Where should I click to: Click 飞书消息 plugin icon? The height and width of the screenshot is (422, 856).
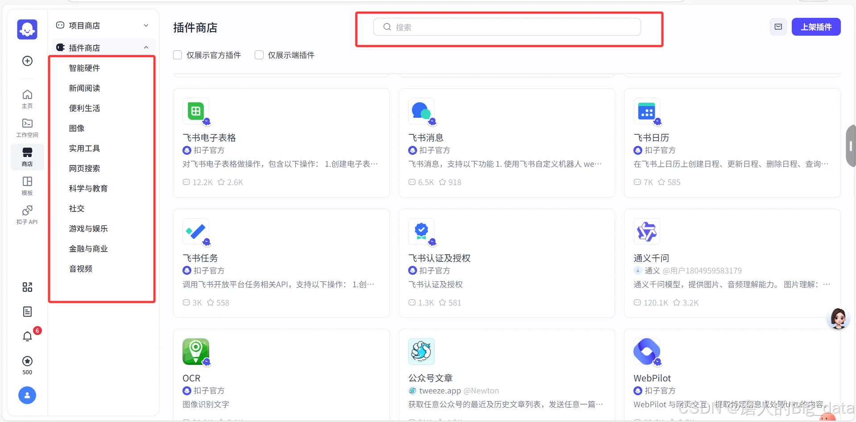coord(422,112)
